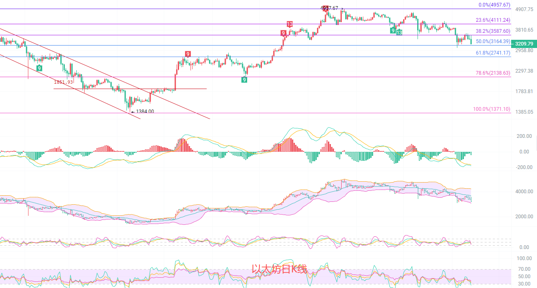
Task: Select the red 9 marker beside red 13
Action: pyautogui.click(x=283, y=33)
